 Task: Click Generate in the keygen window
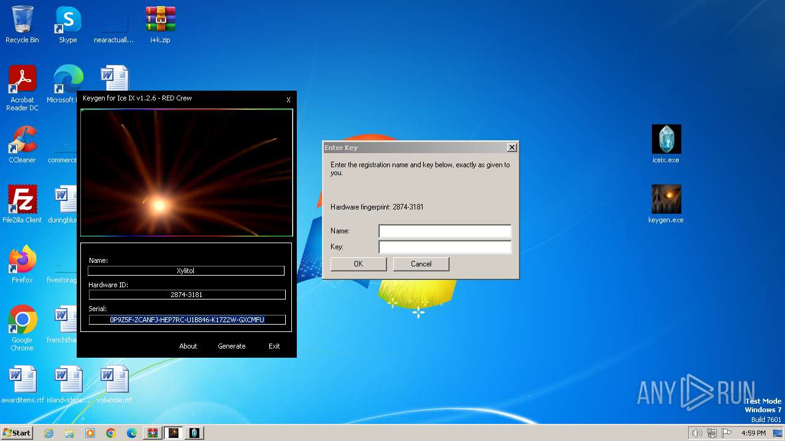point(232,346)
